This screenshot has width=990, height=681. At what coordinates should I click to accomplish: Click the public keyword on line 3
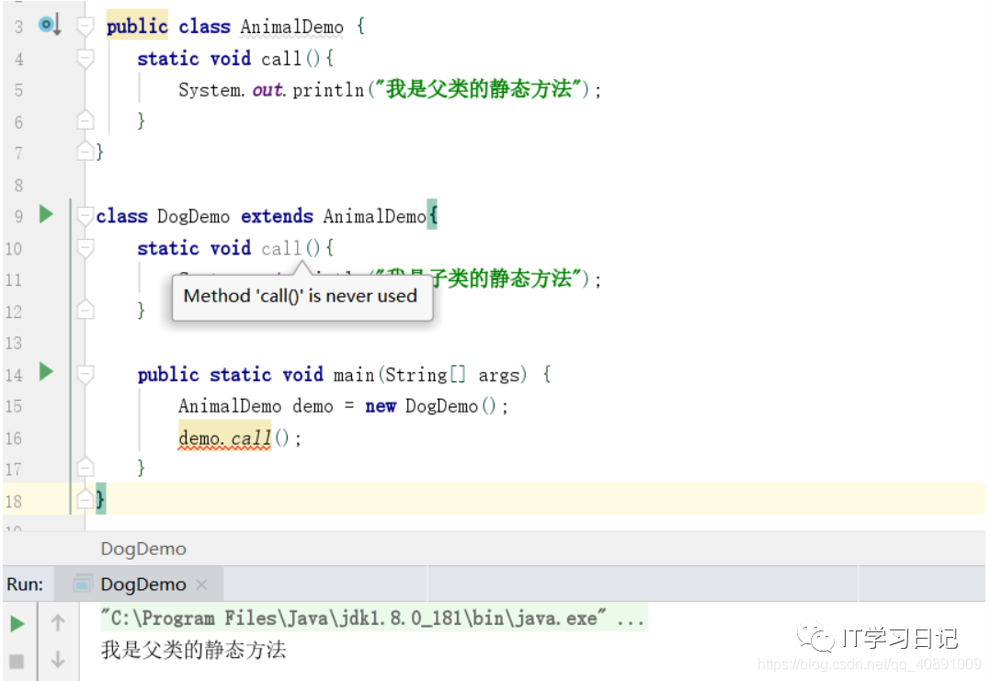coord(137,26)
